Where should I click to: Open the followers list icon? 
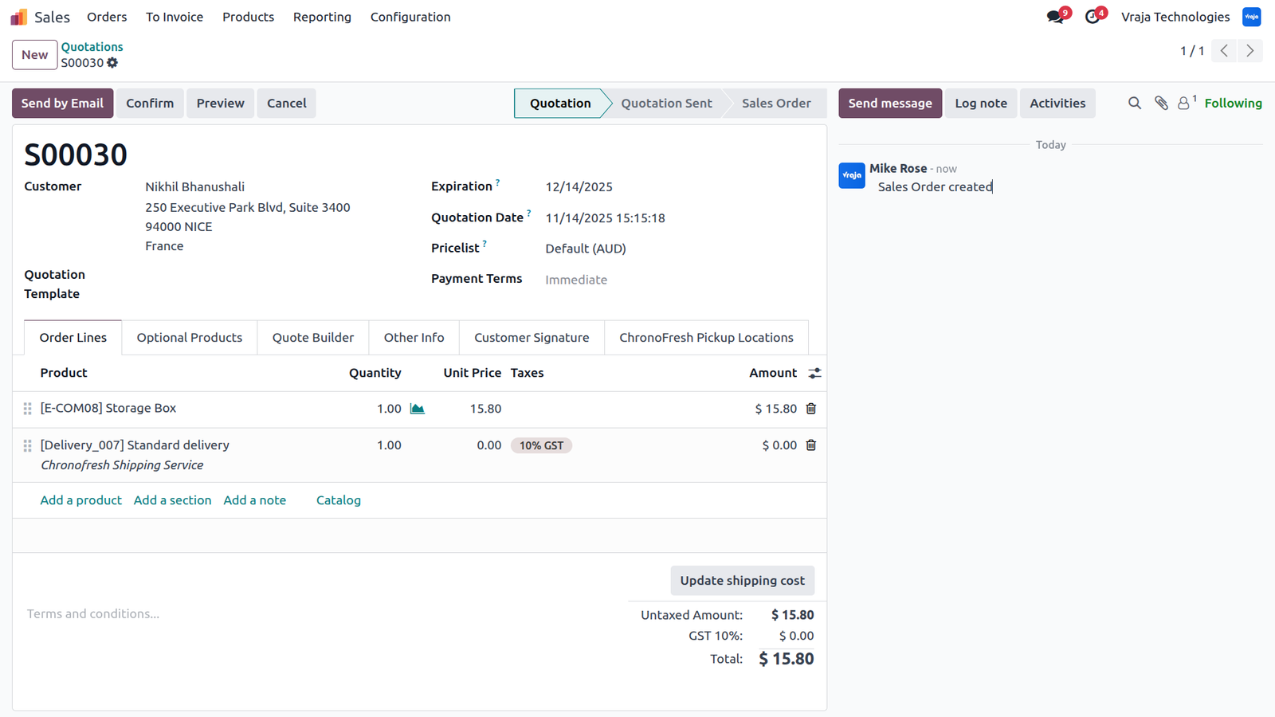coord(1187,103)
